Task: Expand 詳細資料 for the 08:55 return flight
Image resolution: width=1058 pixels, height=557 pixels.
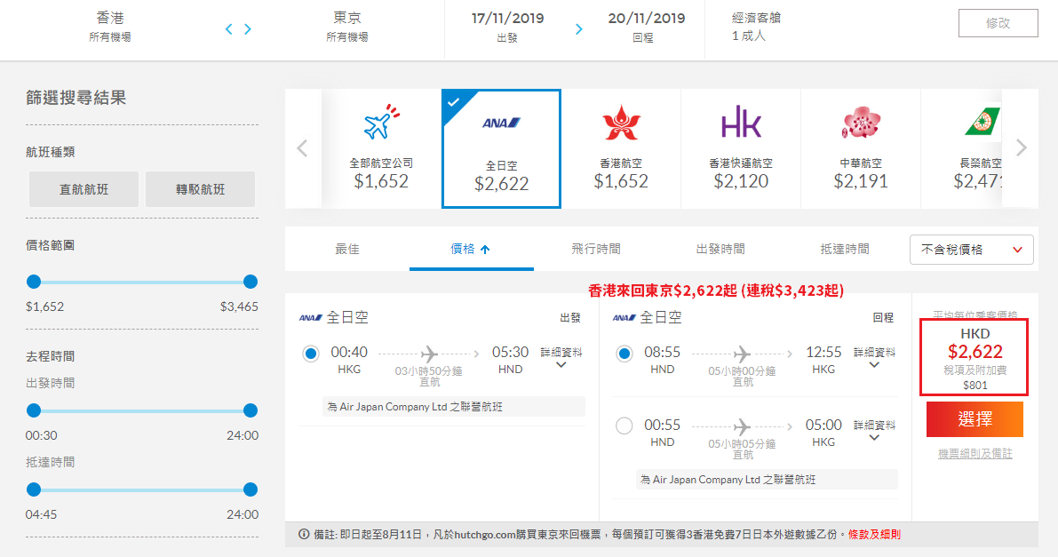Action: tap(874, 357)
